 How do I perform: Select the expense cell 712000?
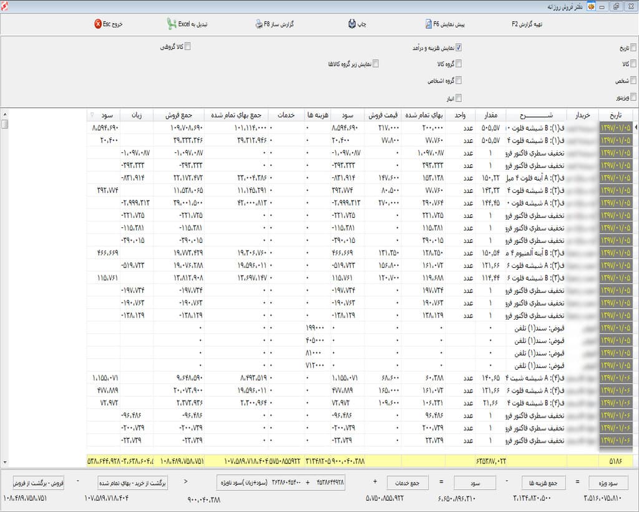(318, 365)
